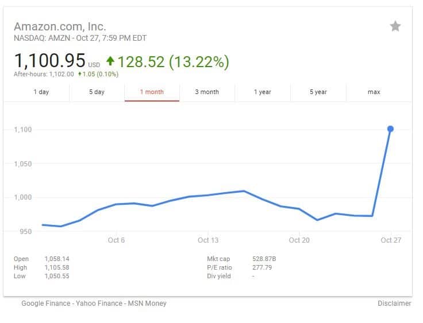Click the Oct 20 date label
423x323 pixels.
(x=299, y=240)
